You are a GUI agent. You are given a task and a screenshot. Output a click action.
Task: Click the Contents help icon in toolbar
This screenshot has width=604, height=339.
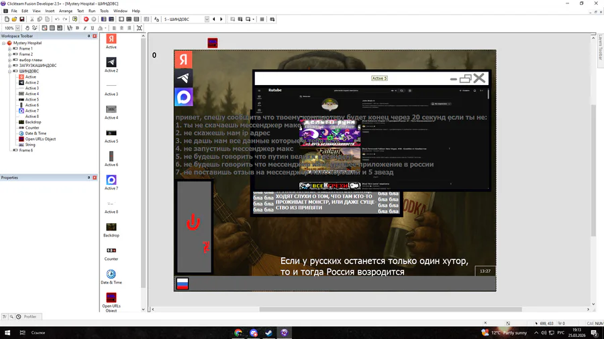74,19
